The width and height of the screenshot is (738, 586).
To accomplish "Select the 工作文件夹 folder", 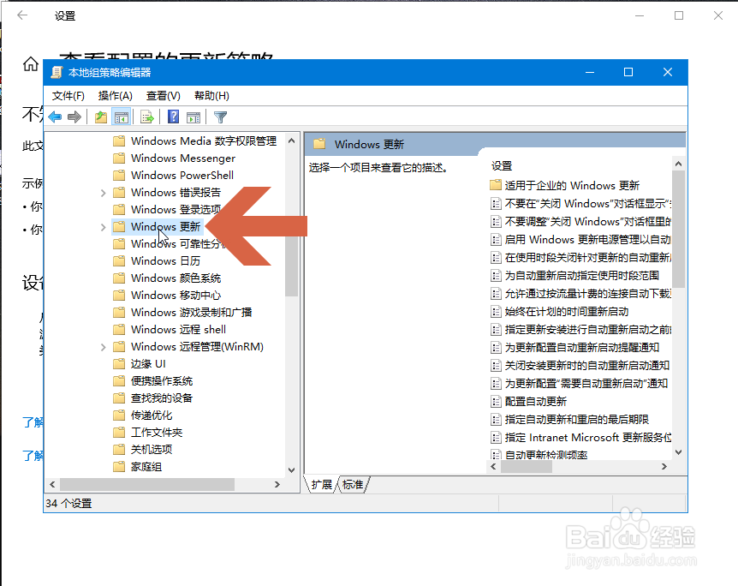I will click(x=157, y=433).
